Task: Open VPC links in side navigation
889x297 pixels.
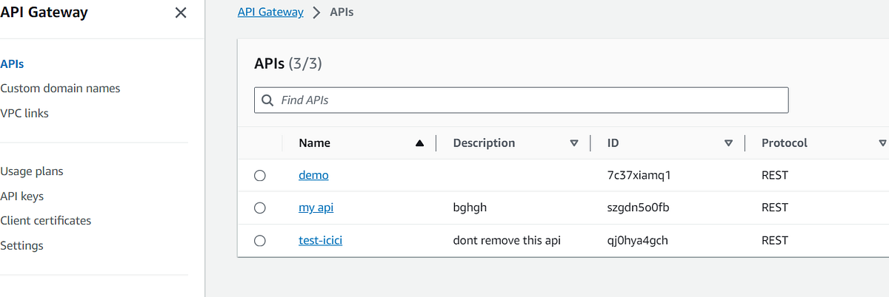Action: tap(24, 113)
